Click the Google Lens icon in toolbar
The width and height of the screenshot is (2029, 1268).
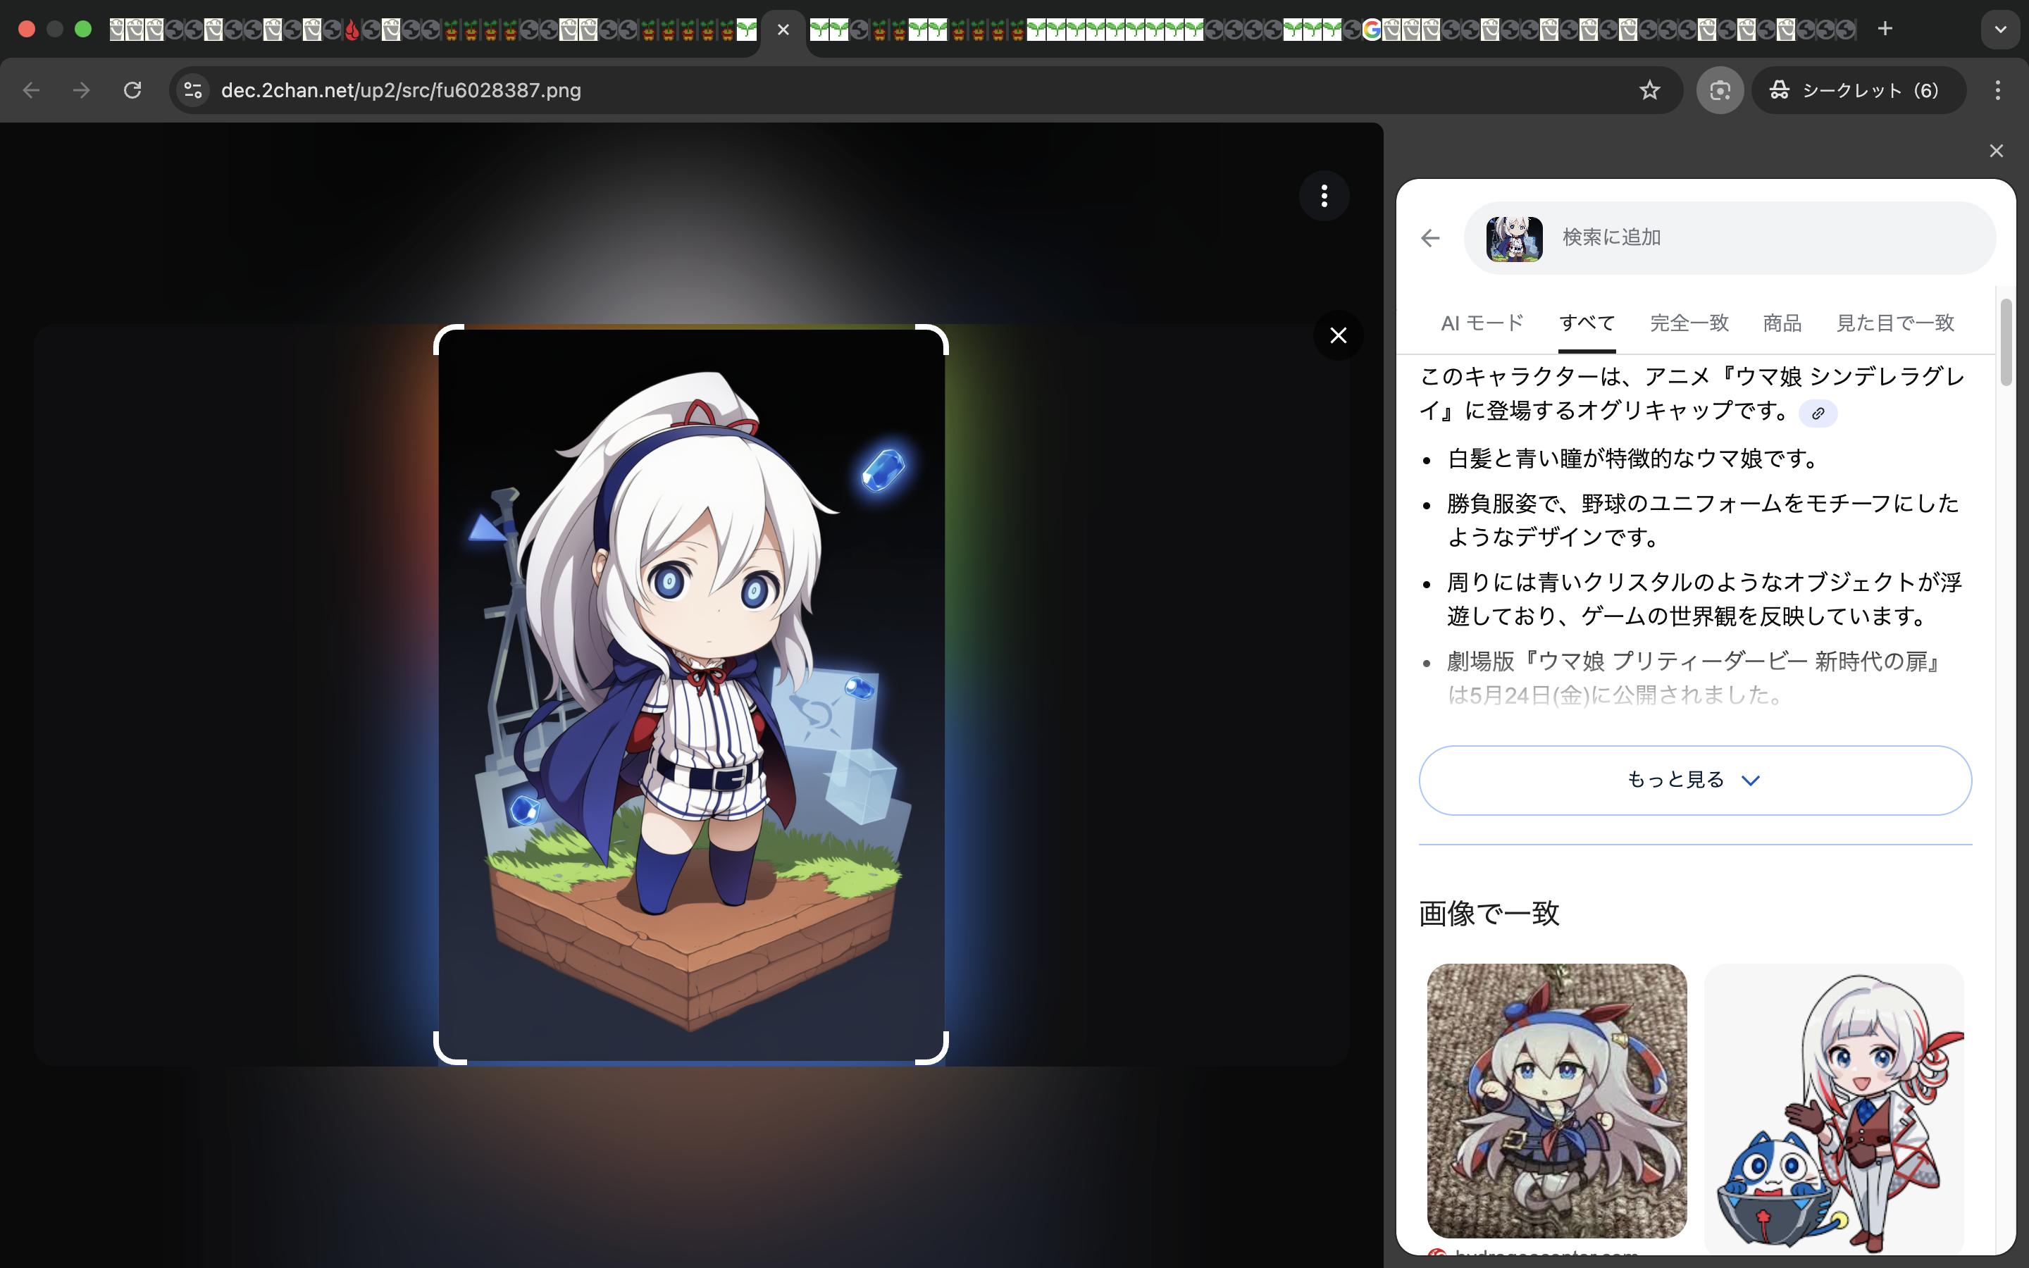(1720, 91)
